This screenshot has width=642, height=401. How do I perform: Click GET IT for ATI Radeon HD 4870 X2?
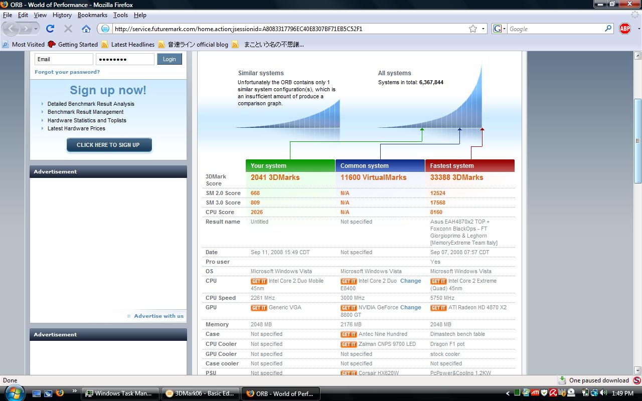pos(438,308)
